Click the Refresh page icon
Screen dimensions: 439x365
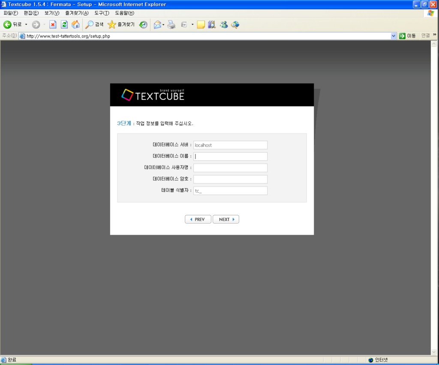click(64, 24)
